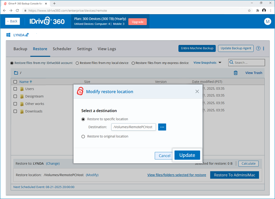275x199 pixels.
Task: Click the browser address bar URL
Action: (68, 11)
